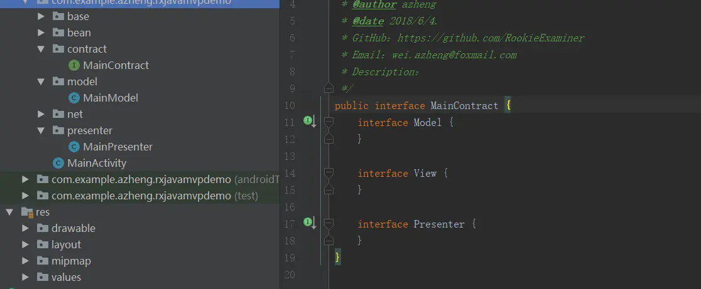Expand the androidTest package node

[26, 180]
